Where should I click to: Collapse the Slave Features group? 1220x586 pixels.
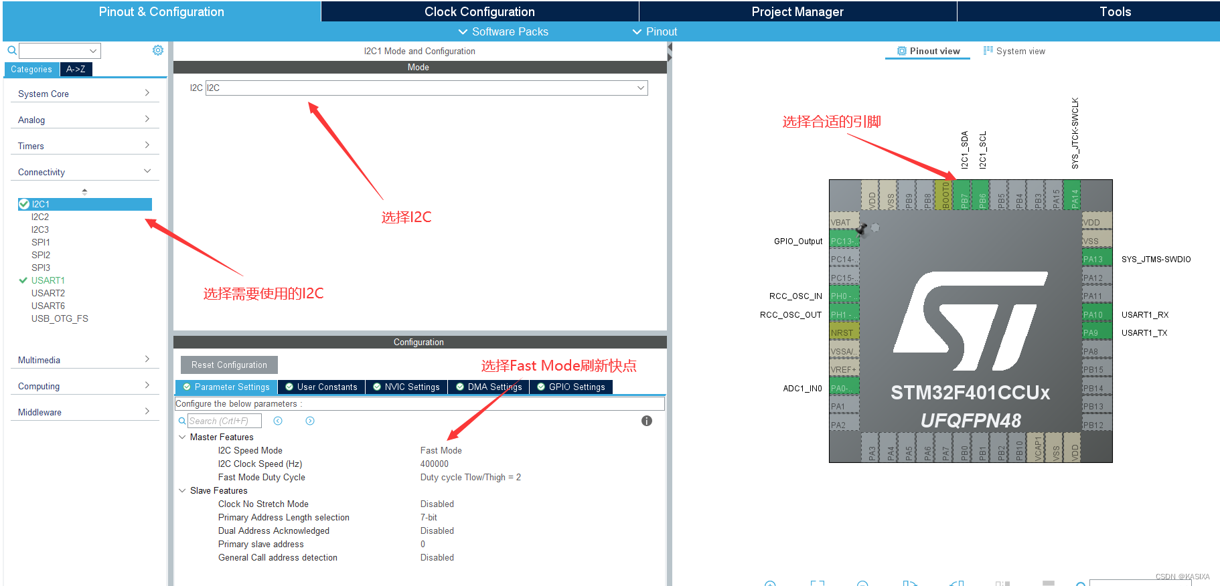pyautogui.click(x=182, y=490)
